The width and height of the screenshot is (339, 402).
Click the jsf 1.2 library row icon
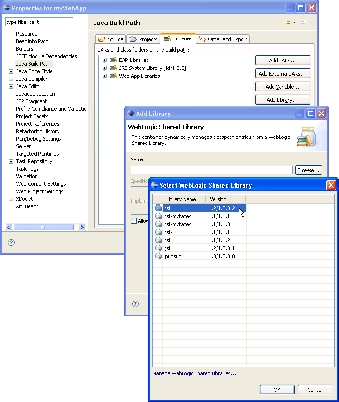(159, 208)
